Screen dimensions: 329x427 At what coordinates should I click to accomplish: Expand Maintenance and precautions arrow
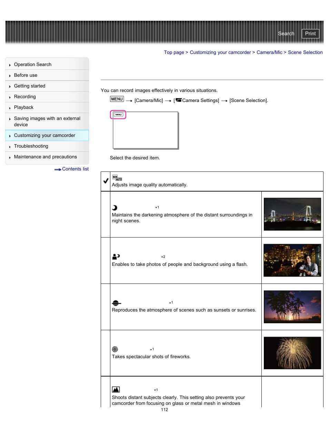(10, 157)
